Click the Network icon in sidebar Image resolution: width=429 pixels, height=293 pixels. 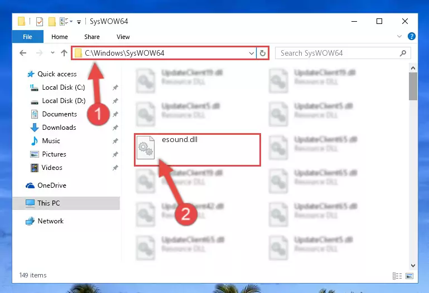[30, 221]
